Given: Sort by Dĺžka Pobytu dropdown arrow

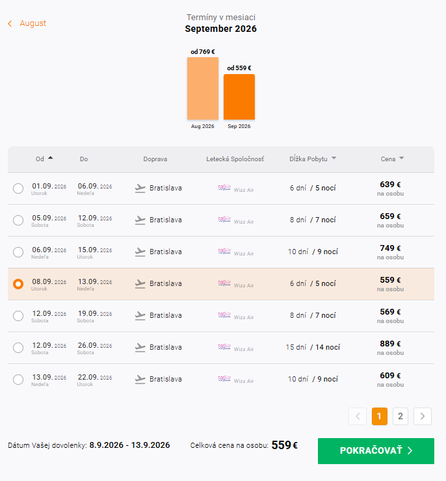Looking at the screenshot, I should coord(334,159).
